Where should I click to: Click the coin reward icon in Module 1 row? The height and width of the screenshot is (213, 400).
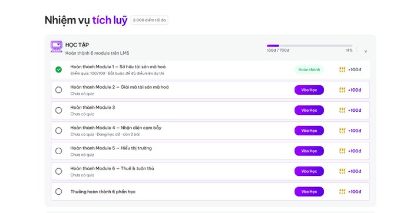pos(342,69)
